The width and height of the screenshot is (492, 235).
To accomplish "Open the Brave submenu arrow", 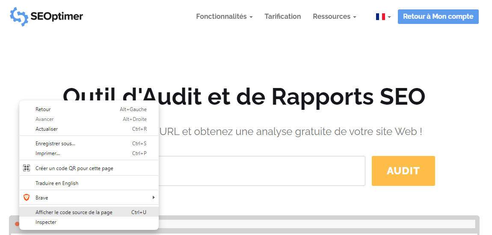I will tap(153, 197).
